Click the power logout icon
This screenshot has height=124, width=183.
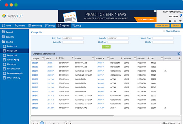[180, 21]
